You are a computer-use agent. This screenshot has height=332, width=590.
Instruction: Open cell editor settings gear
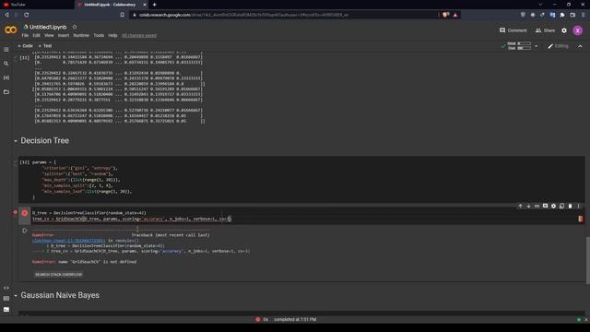tap(553, 207)
